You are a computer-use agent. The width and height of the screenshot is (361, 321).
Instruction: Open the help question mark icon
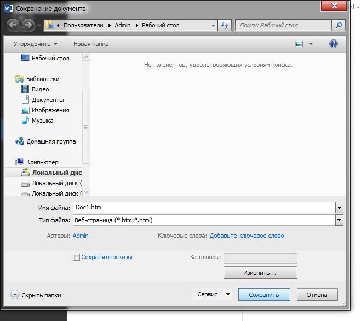[333, 44]
